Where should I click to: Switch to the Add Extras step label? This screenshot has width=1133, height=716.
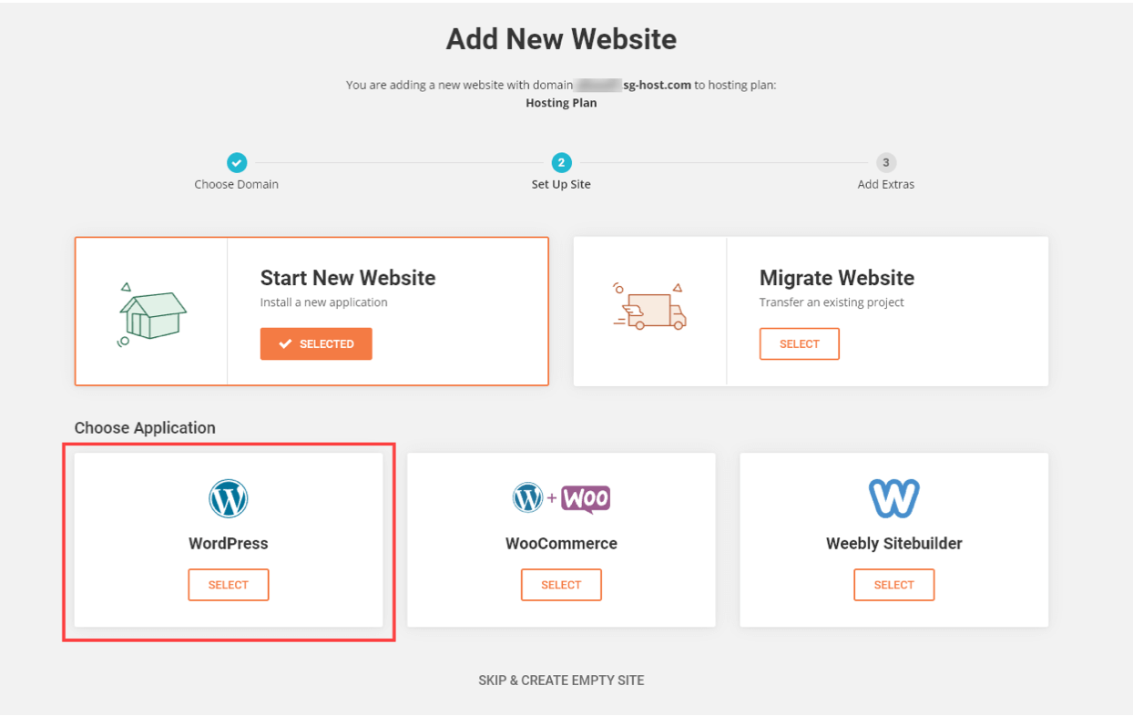[884, 184]
